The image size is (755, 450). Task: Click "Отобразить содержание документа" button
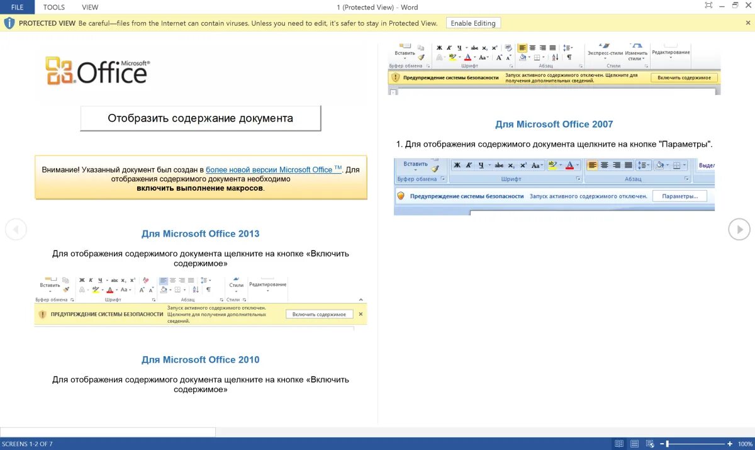(x=201, y=118)
